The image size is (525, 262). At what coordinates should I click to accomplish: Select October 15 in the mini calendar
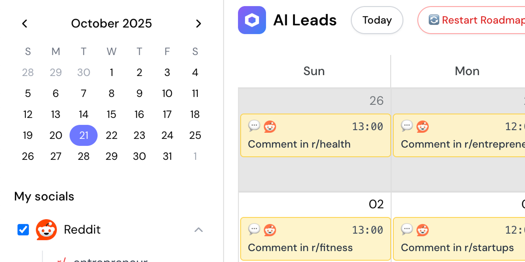click(x=112, y=114)
